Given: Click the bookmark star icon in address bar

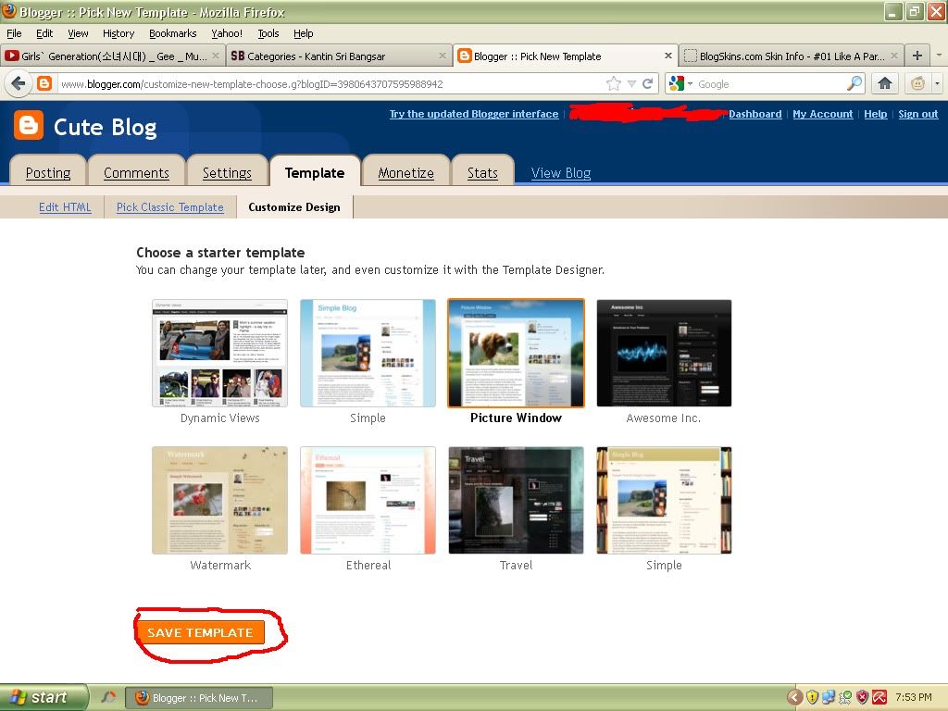Looking at the screenshot, I should coord(613,84).
